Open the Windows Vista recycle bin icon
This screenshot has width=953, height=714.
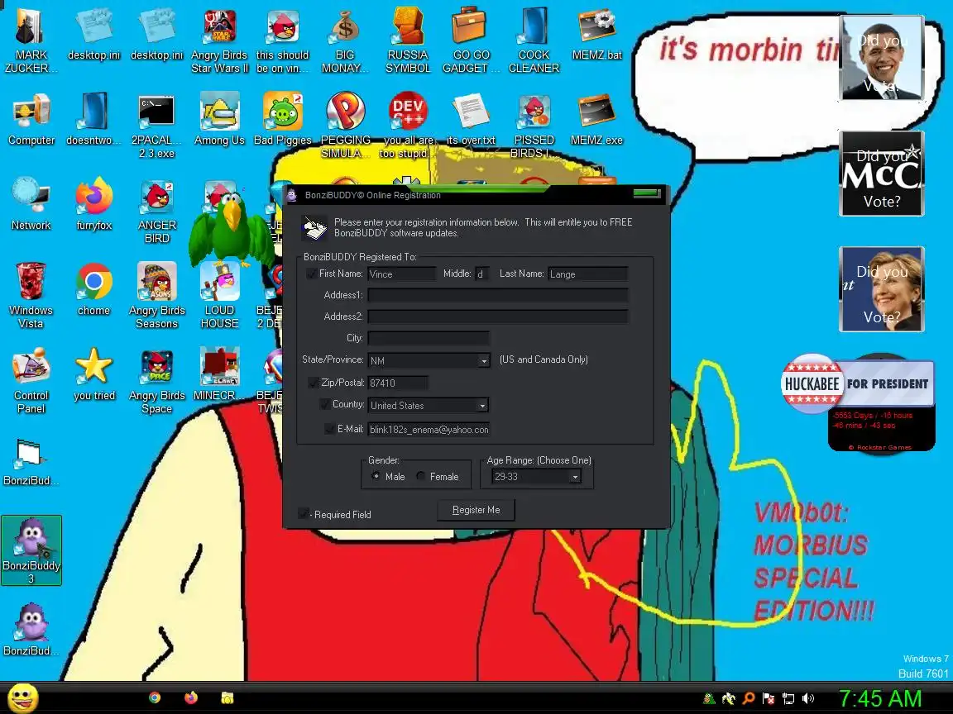pyautogui.click(x=31, y=296)
